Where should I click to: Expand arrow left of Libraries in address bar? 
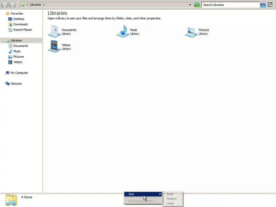pyautogui.click(x=27, y=5)
